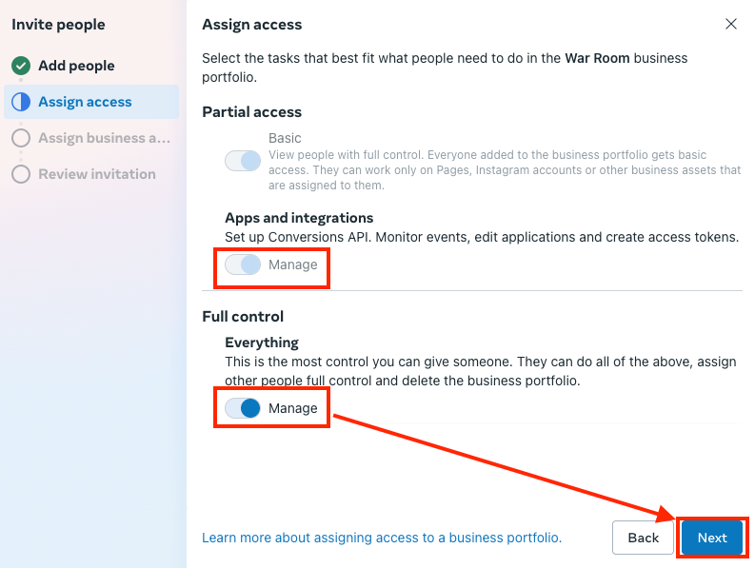
Task: Open Learn more about assigning access link
Action: click(382, 538)
